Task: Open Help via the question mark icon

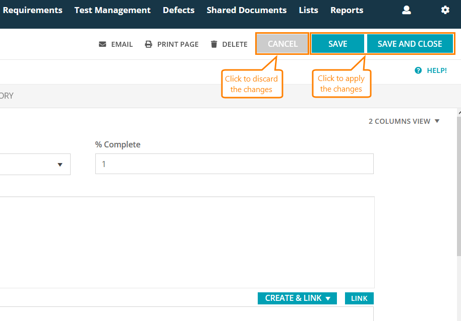Action: [x=418, y=70]
